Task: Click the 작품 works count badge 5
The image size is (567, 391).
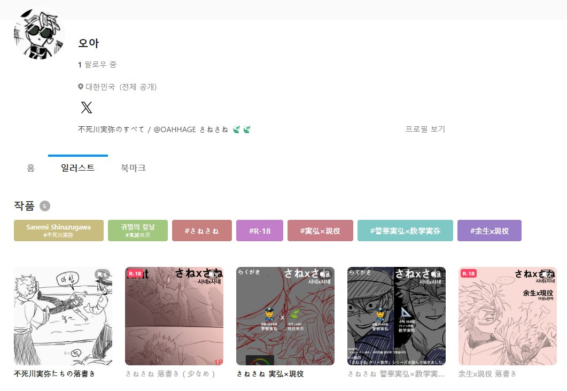Action: [44, 206]
